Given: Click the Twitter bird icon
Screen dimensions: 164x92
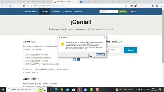Looking at the screenshot, I should point(74,60).
